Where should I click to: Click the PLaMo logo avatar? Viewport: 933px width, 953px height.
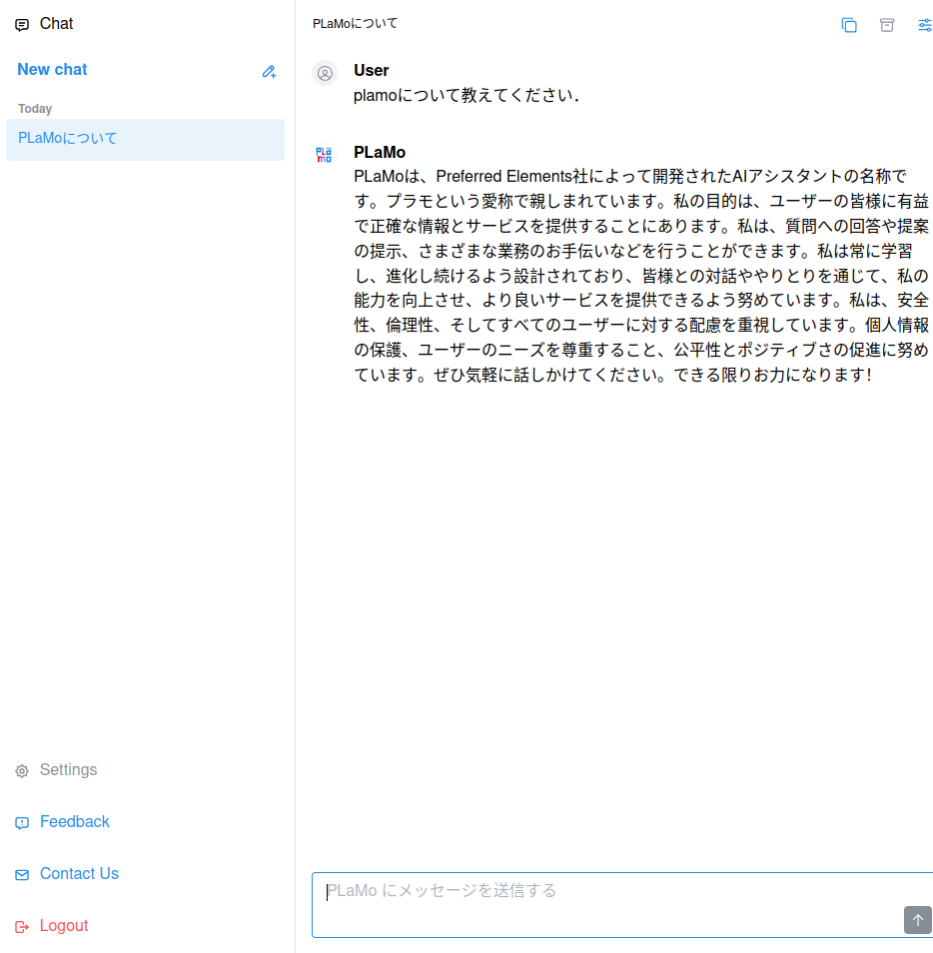(x=324, y=155)
